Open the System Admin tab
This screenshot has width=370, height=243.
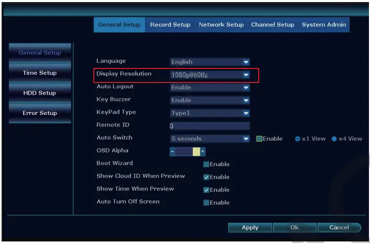324,25
